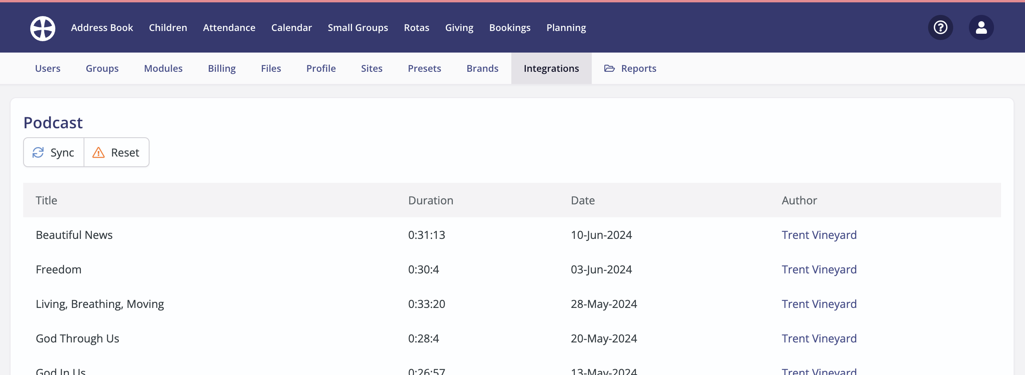Select the Freedom episode title
The height and width of the screenshot is (375, 1025).
tap(58, 269)
